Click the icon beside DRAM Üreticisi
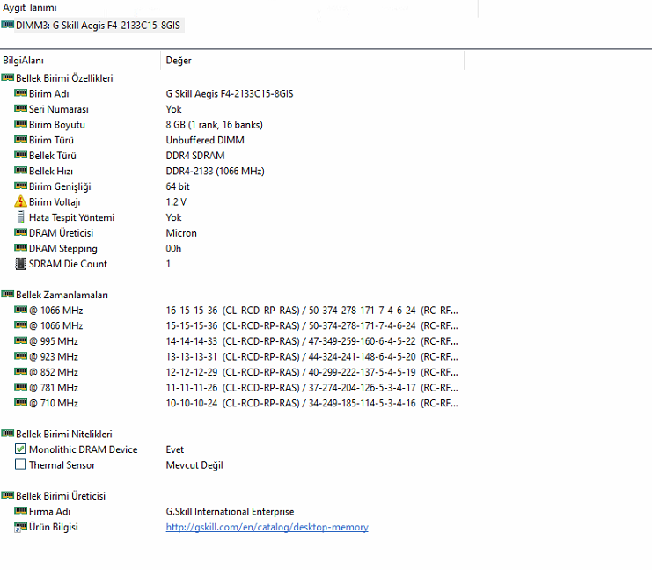Image resolution: width=652 pixels, height=570 pixels. click(x=20, y=232)
